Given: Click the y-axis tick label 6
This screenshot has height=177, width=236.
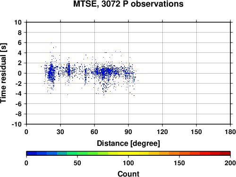Looking at the screenshot, I should point(20,42).
